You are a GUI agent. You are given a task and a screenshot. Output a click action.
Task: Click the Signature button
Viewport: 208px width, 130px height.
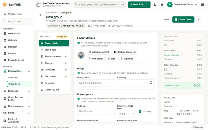pos(127,58)
